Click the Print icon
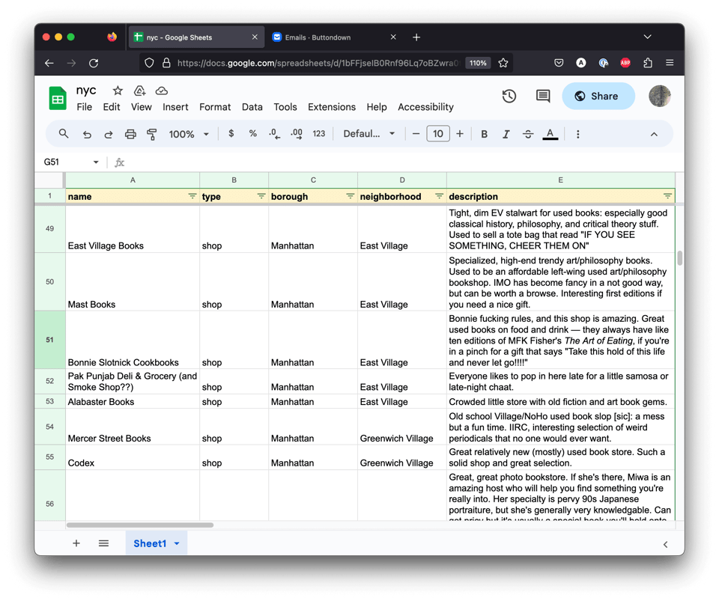The height and width of the screenshot is (601, 719). tap(130, 133)
